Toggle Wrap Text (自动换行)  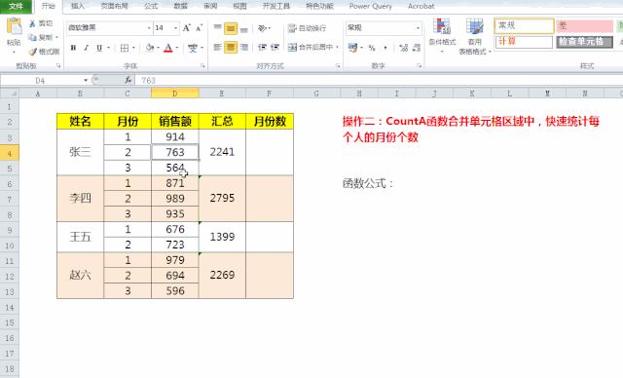click(x=308, y=28)
